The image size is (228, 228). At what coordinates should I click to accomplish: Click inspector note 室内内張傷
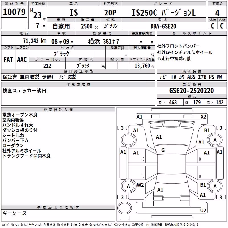(x=13, y=120)
